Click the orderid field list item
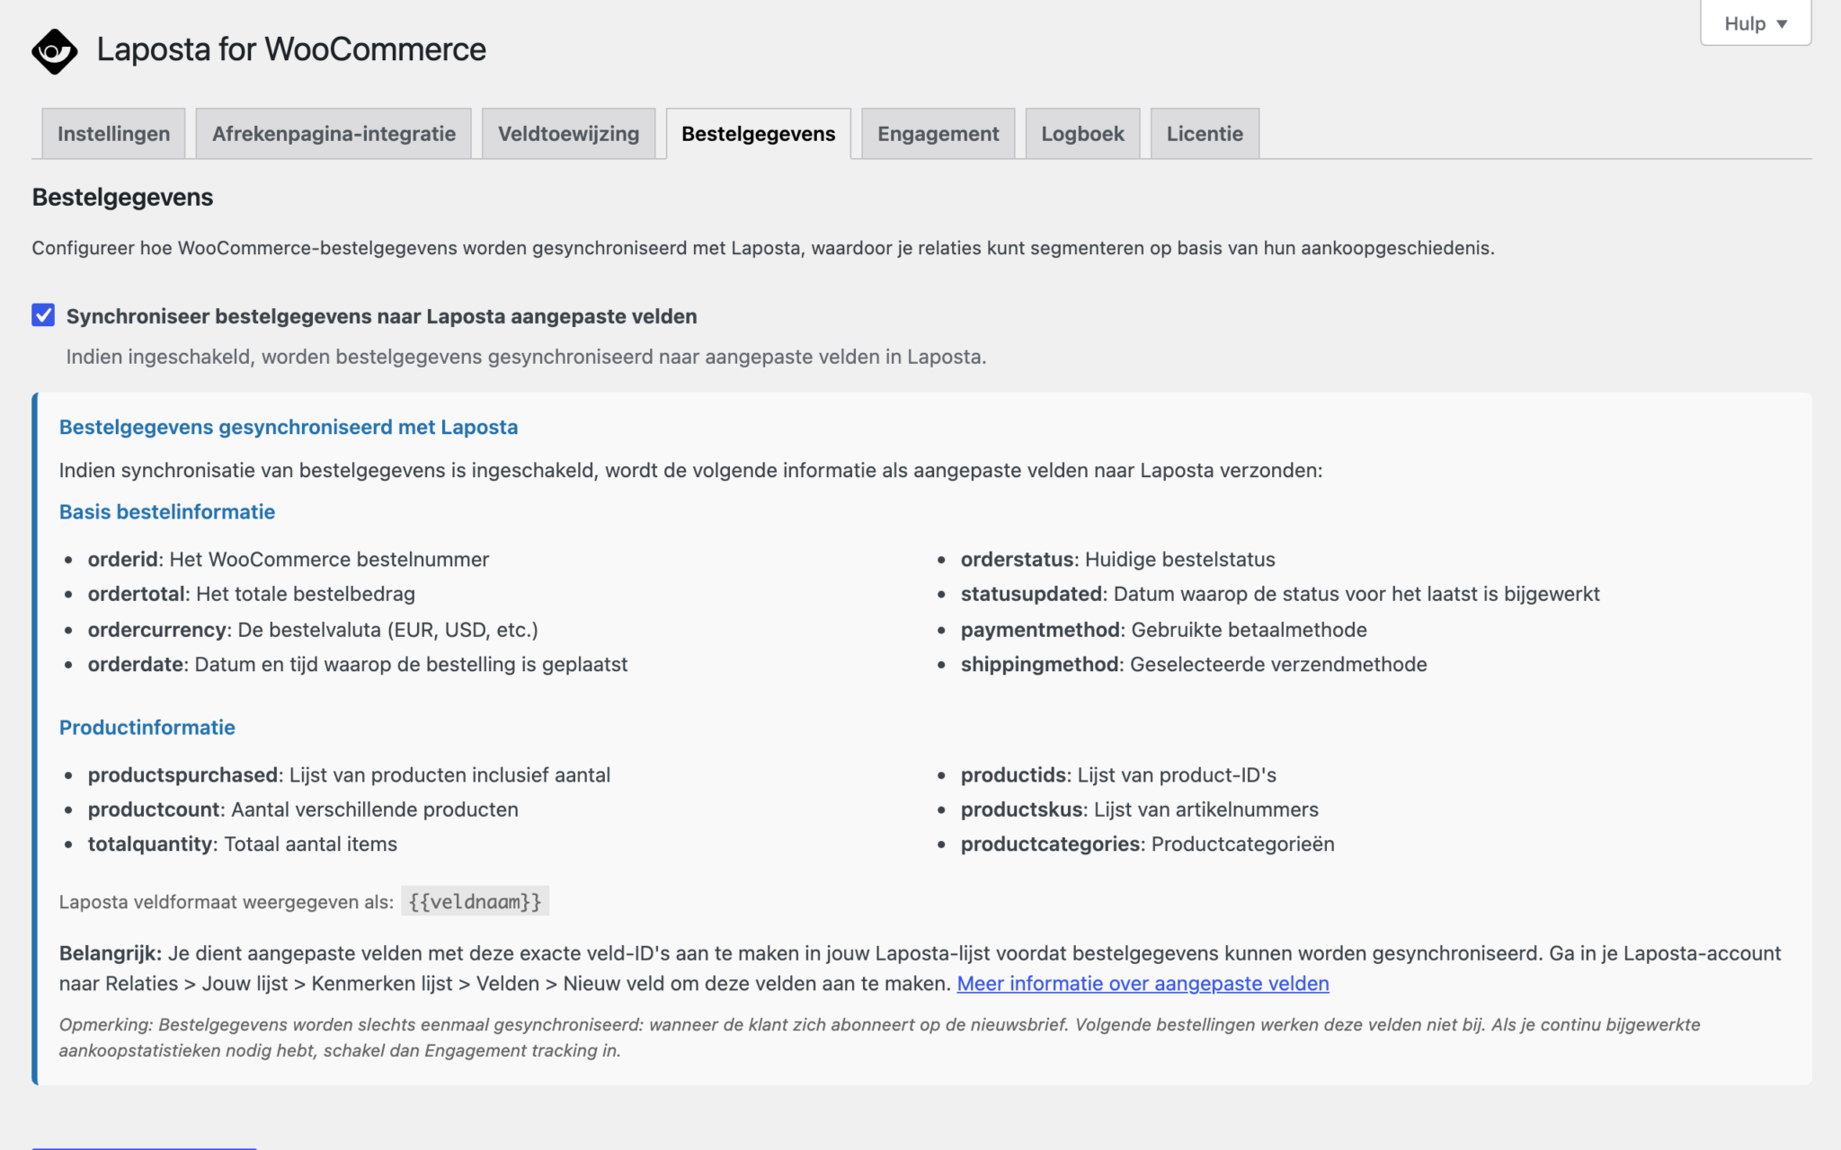The height and width of the screenshot is (1150, 1841). (289, 560)
